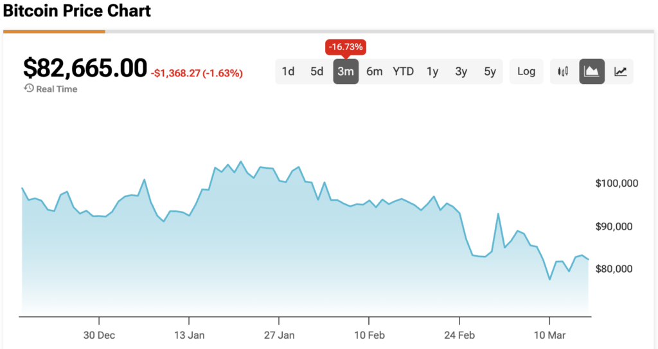This screenshot has height=349, width=658.
Task: Select the active 3m range
Action: pos(346,71)
